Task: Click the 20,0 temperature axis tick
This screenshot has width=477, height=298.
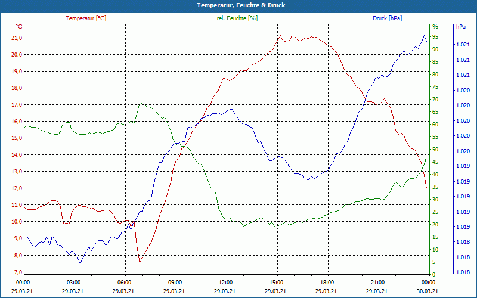Action: click(x=17, y=55)
